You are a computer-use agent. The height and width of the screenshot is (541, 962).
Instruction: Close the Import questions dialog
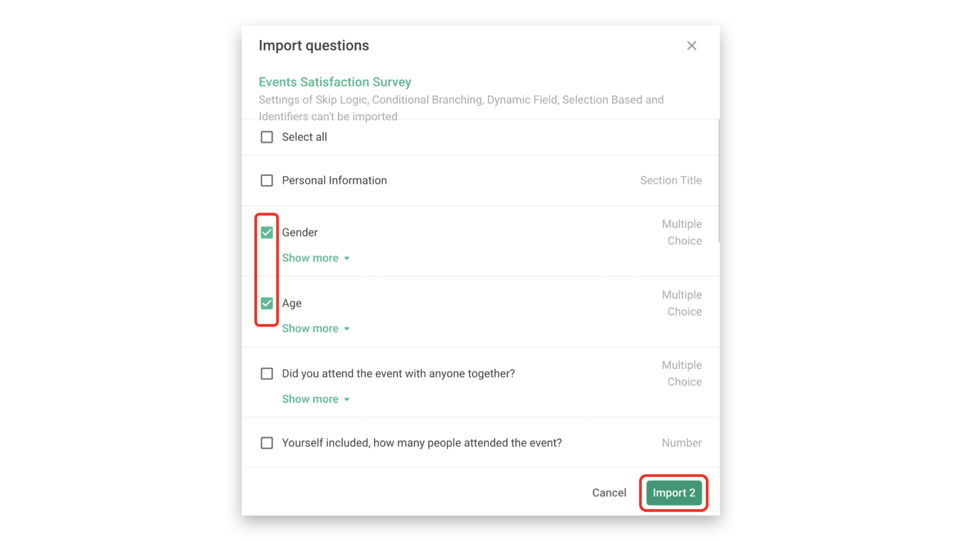tap(691, 45)
